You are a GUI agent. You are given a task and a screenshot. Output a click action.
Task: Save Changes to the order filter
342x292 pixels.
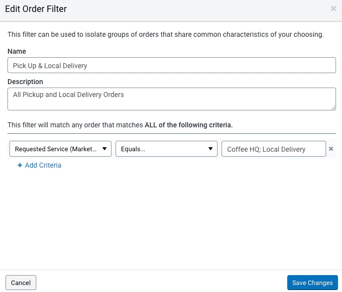click(x=312, y=283)
